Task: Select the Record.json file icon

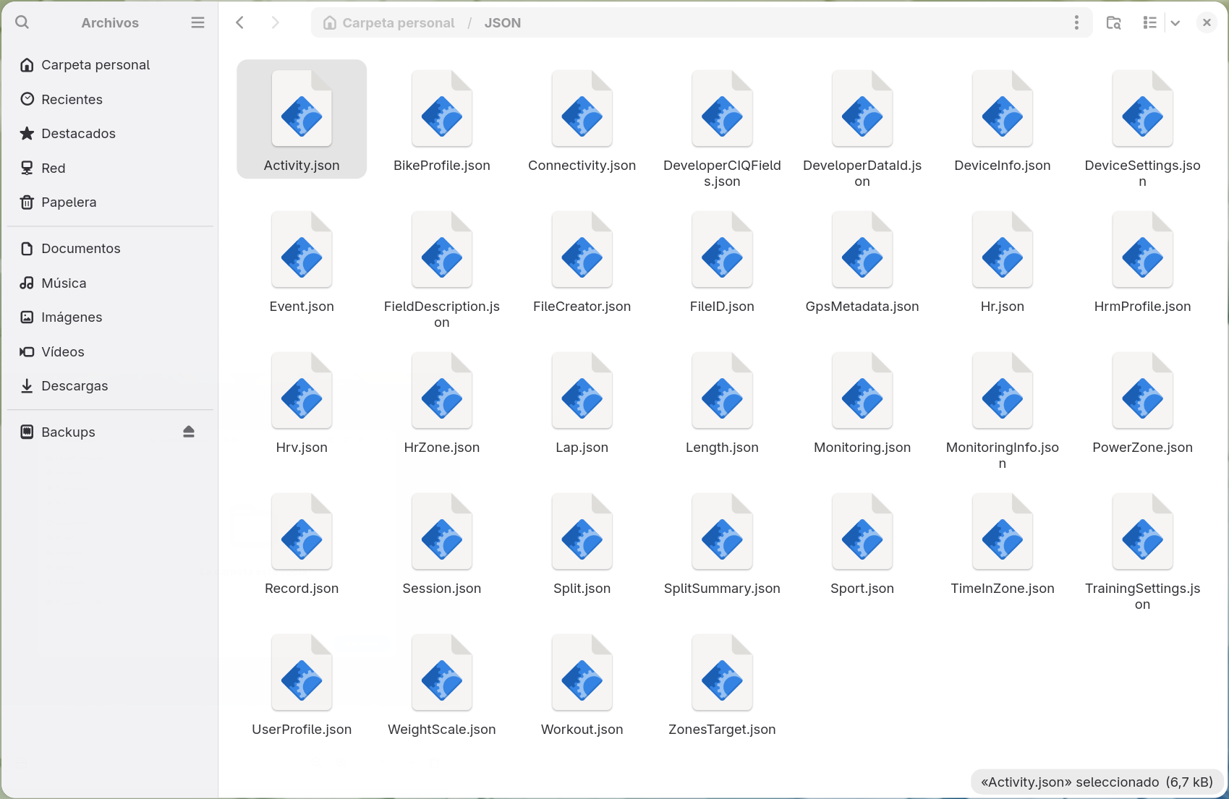Action: pos(302,531)
